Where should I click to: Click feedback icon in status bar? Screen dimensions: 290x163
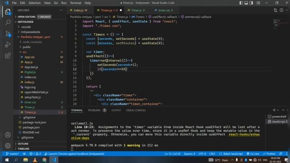(281, 154)
